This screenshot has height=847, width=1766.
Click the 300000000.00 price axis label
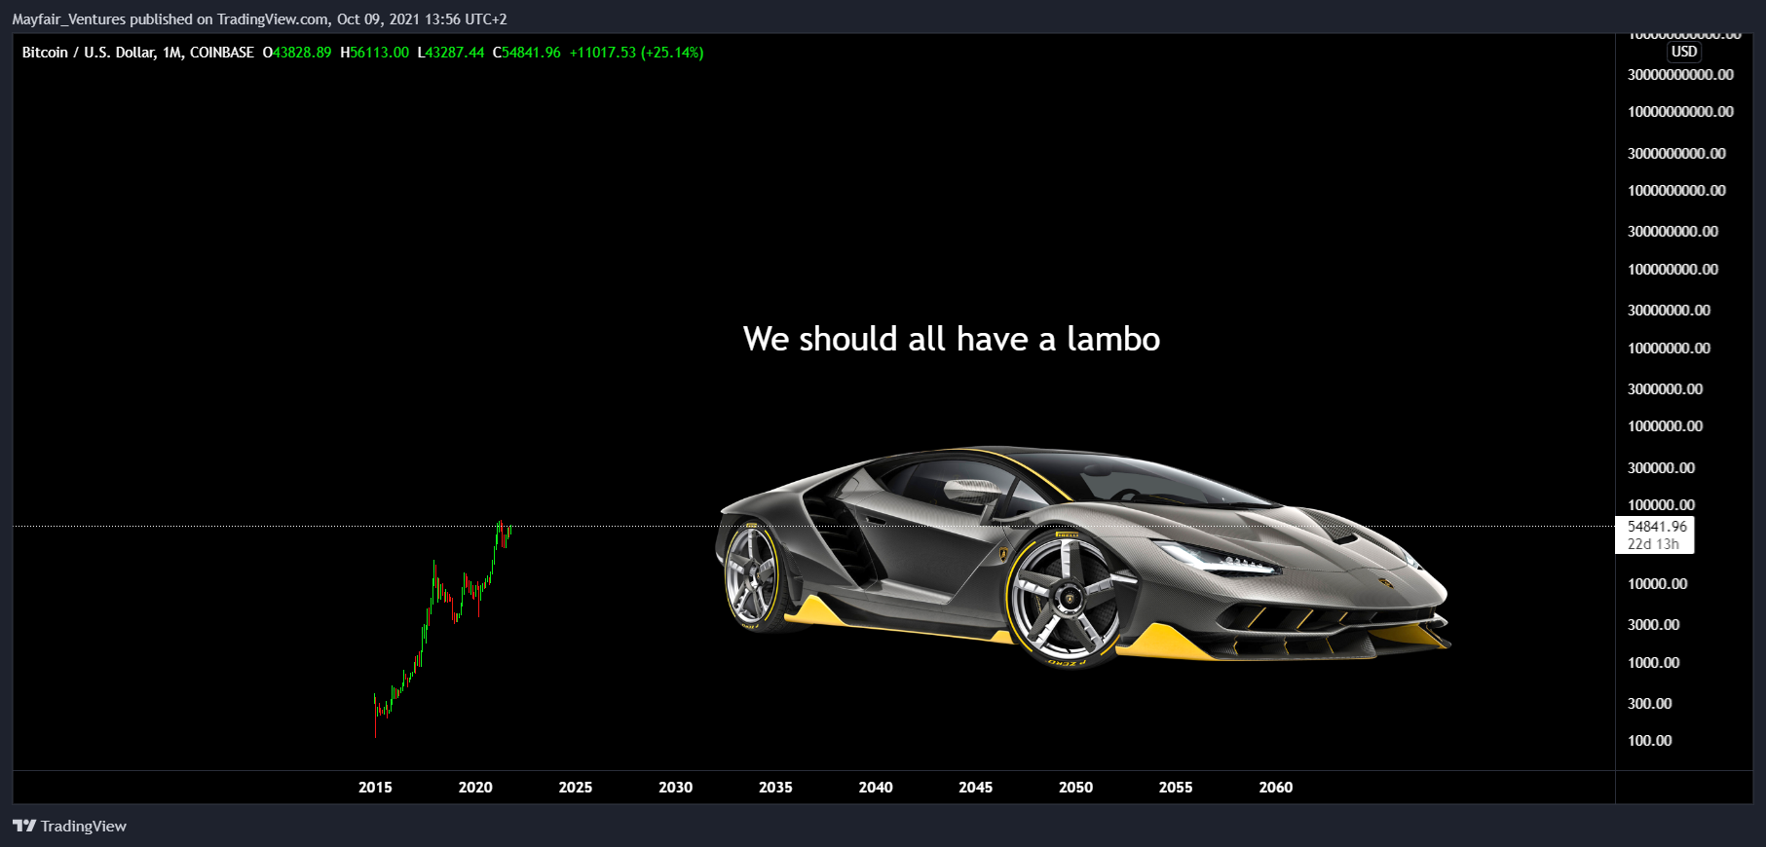[1672, 232]
